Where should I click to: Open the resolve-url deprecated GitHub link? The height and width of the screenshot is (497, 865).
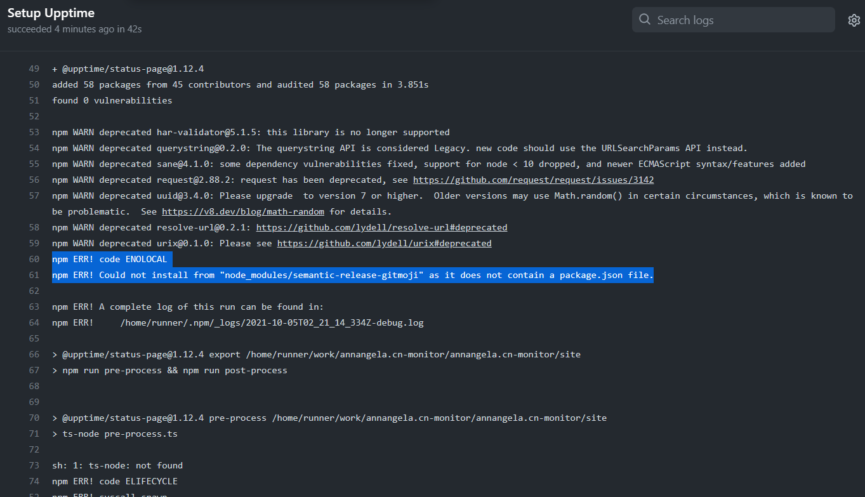[381, 227]
